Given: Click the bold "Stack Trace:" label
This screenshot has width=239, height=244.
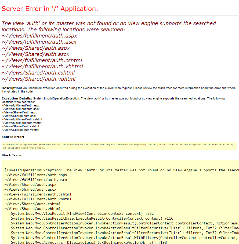Looking at the screenshot, I should click(x=12, y=155).
